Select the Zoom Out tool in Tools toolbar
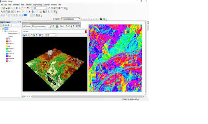This screenshot has height=124, width=208. [4, 12]
